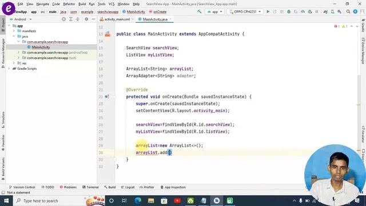
Task: Go to previous highlighted error up arrow
Action: [352, 26]
